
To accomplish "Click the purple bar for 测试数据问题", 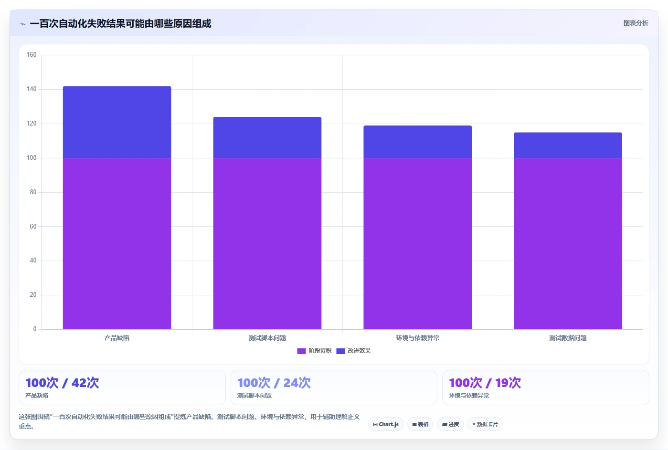I will (568, 243).
